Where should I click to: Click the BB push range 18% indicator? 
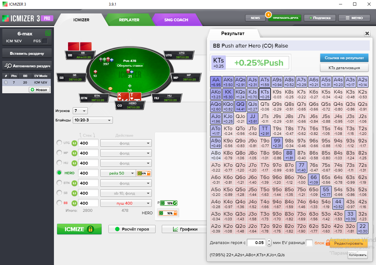[169, 203]
